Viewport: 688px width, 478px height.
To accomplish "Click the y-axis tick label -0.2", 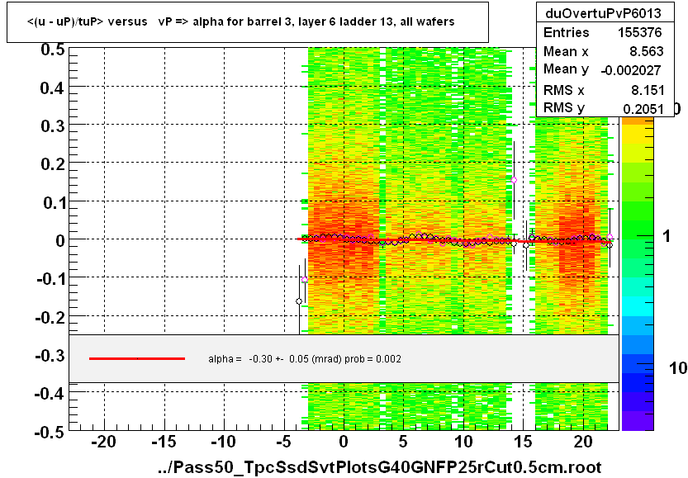I will click(x=50, y=317).
